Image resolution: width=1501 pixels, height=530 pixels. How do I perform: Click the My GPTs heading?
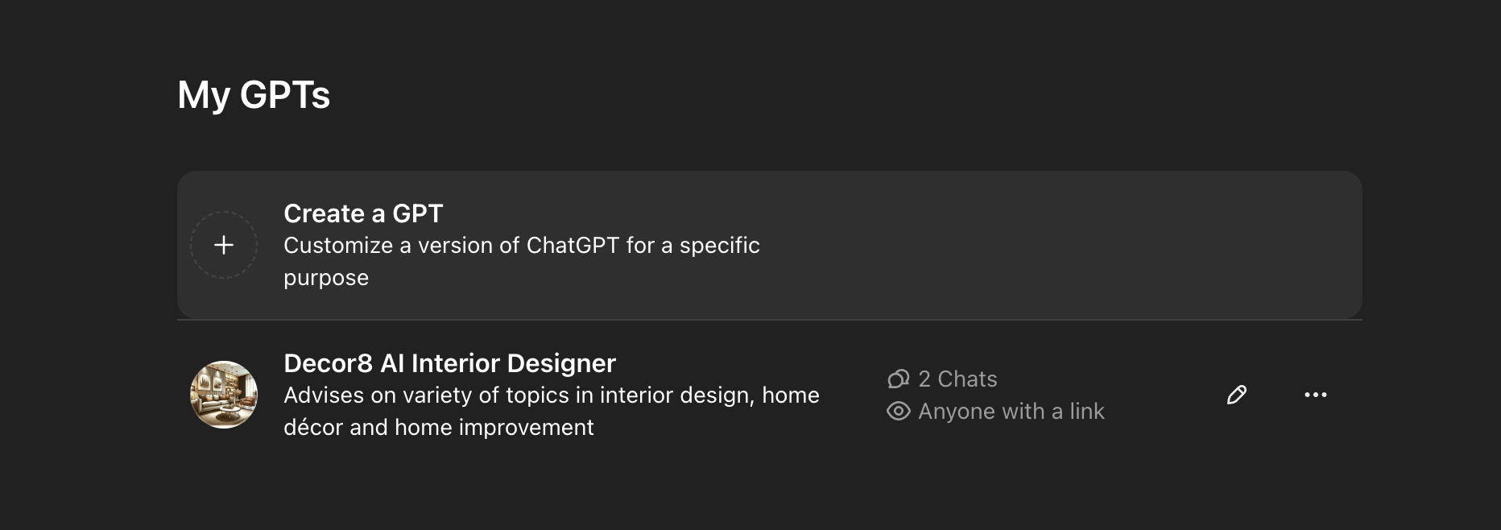point(254,94)
